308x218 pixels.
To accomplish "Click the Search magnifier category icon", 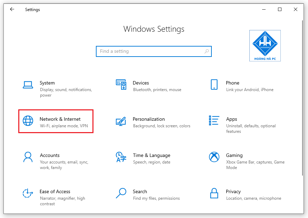I will 121,193.
